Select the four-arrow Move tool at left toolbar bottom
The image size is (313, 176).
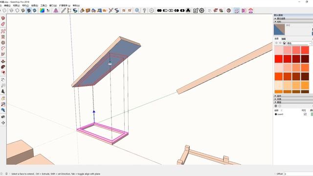point(3,123)
